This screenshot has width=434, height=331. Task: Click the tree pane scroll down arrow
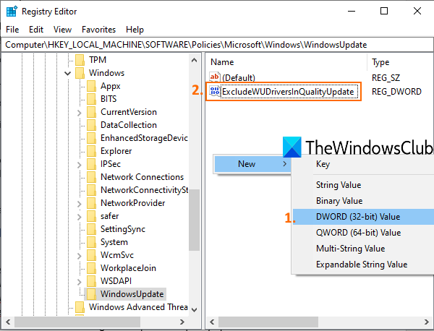pyautogui.click(x=195, y=310)
